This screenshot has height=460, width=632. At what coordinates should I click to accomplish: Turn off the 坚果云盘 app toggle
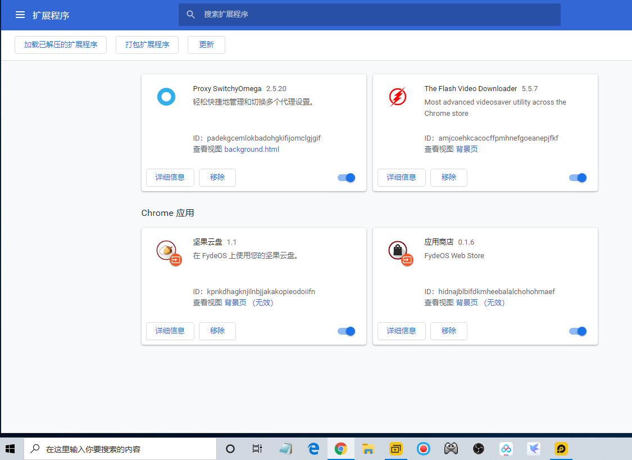tap(347, 331)
